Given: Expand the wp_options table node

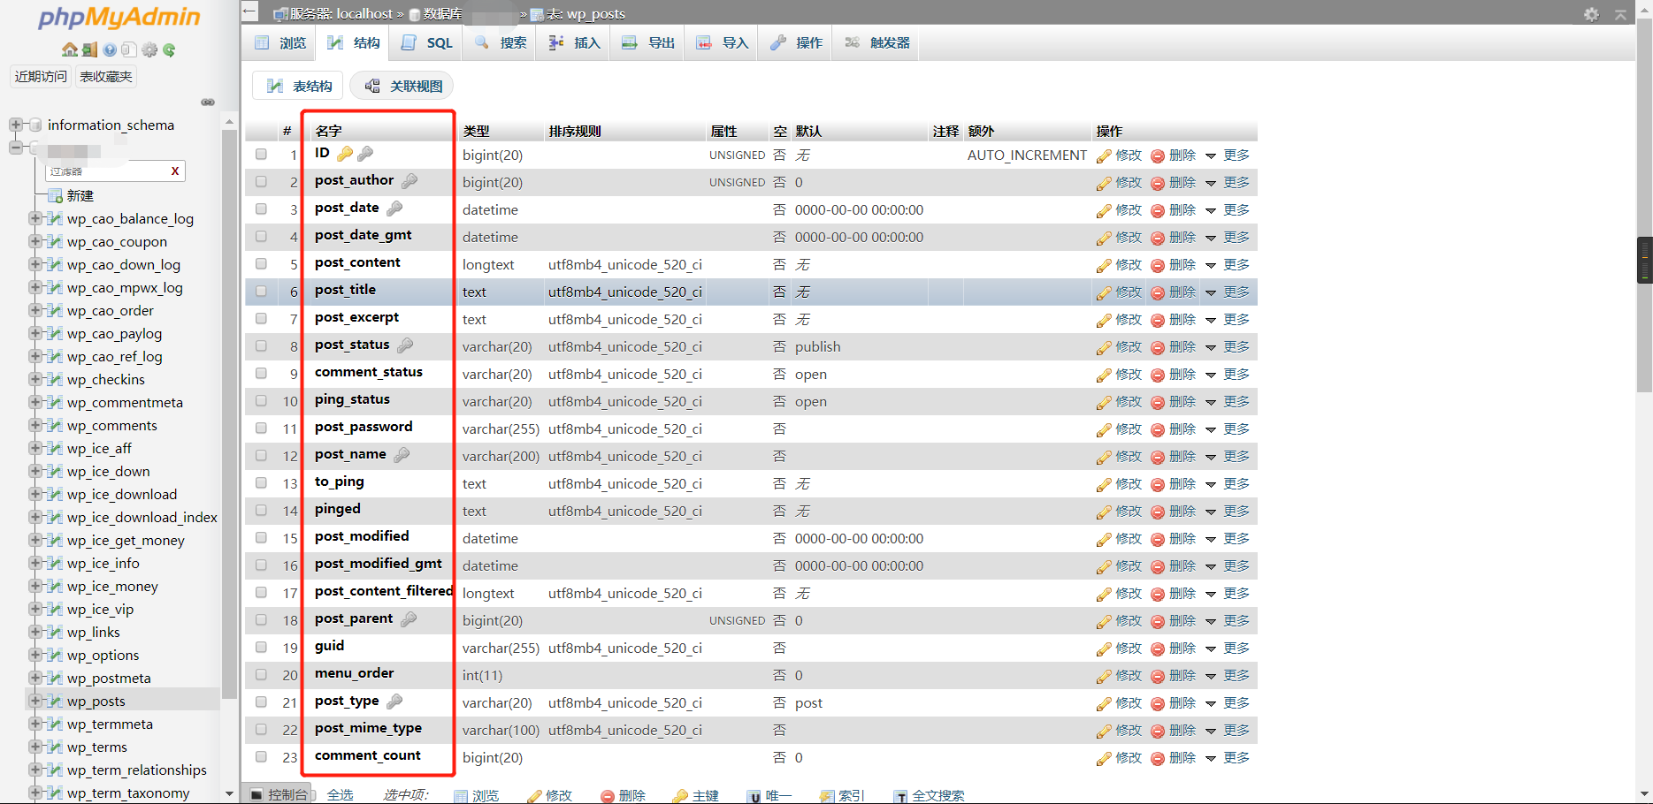Looking at the screenshot, I should coord(35,655).
